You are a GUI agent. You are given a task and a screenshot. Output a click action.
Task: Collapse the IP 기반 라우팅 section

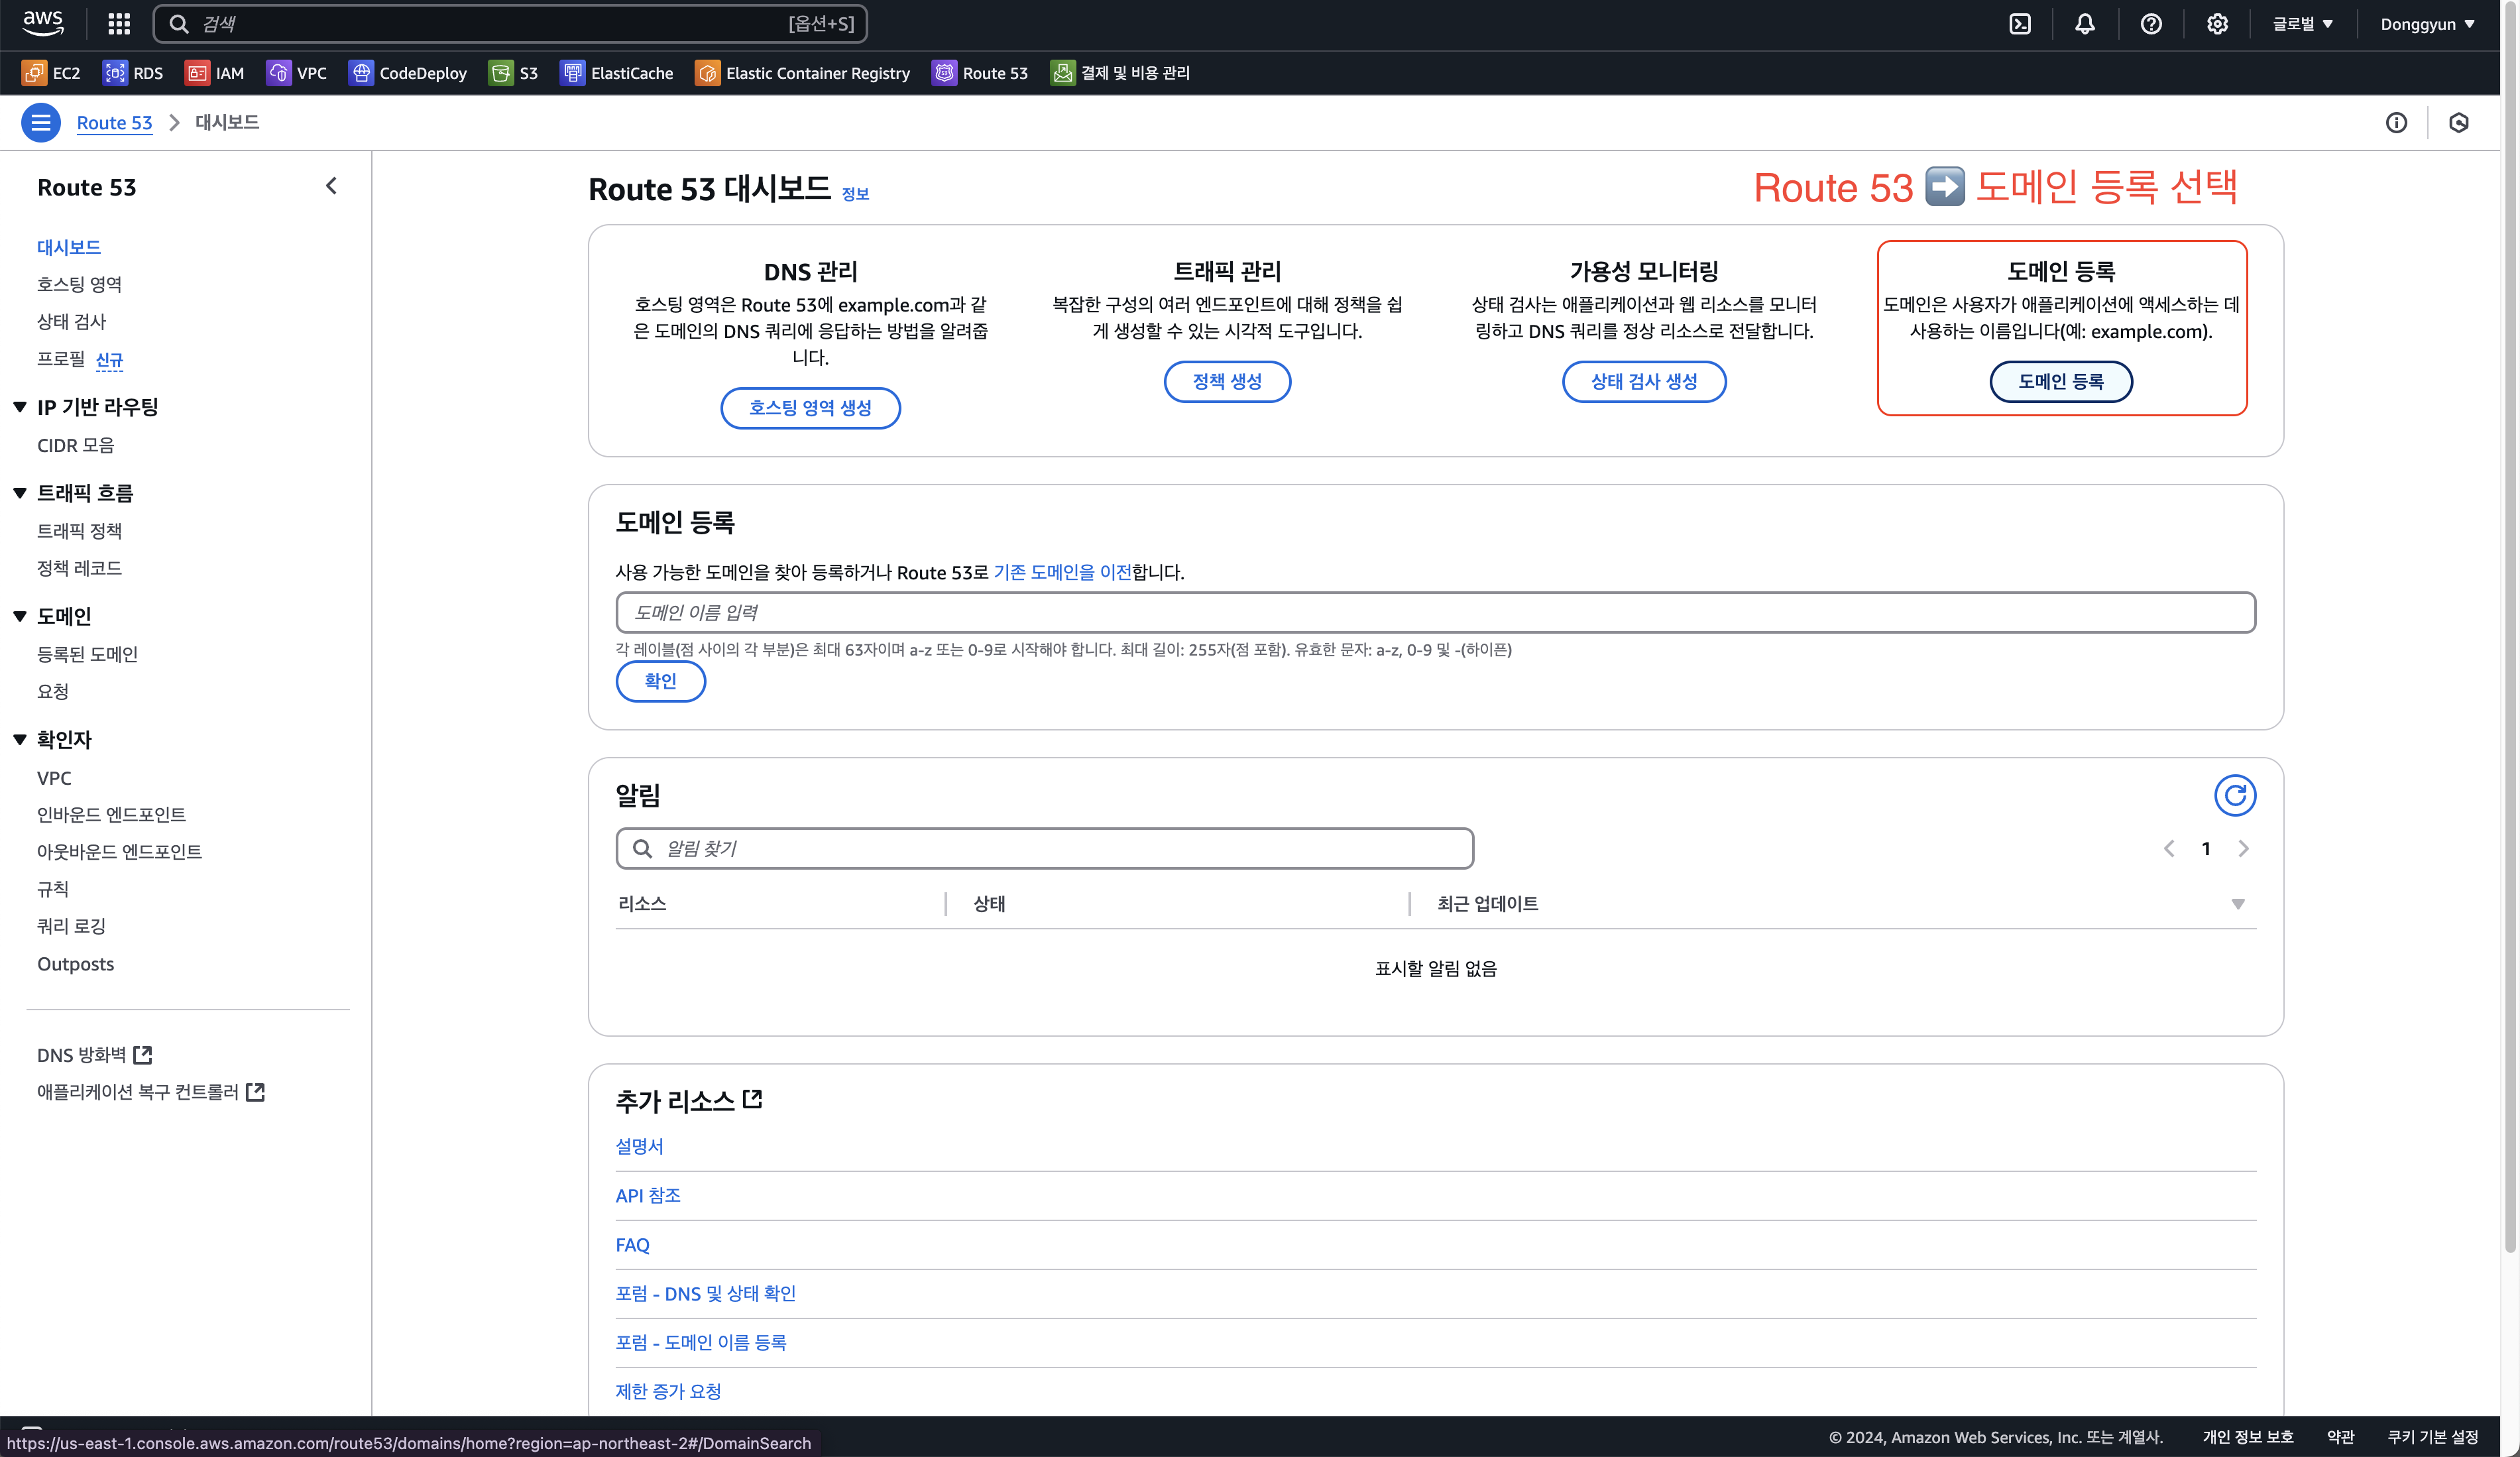click(x=20, y=407)
